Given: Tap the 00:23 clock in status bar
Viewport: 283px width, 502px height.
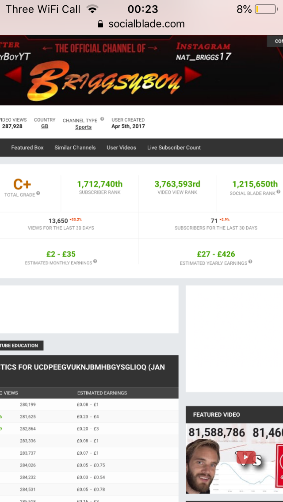Looking at the screenshot, I should [x=143, y=9].
